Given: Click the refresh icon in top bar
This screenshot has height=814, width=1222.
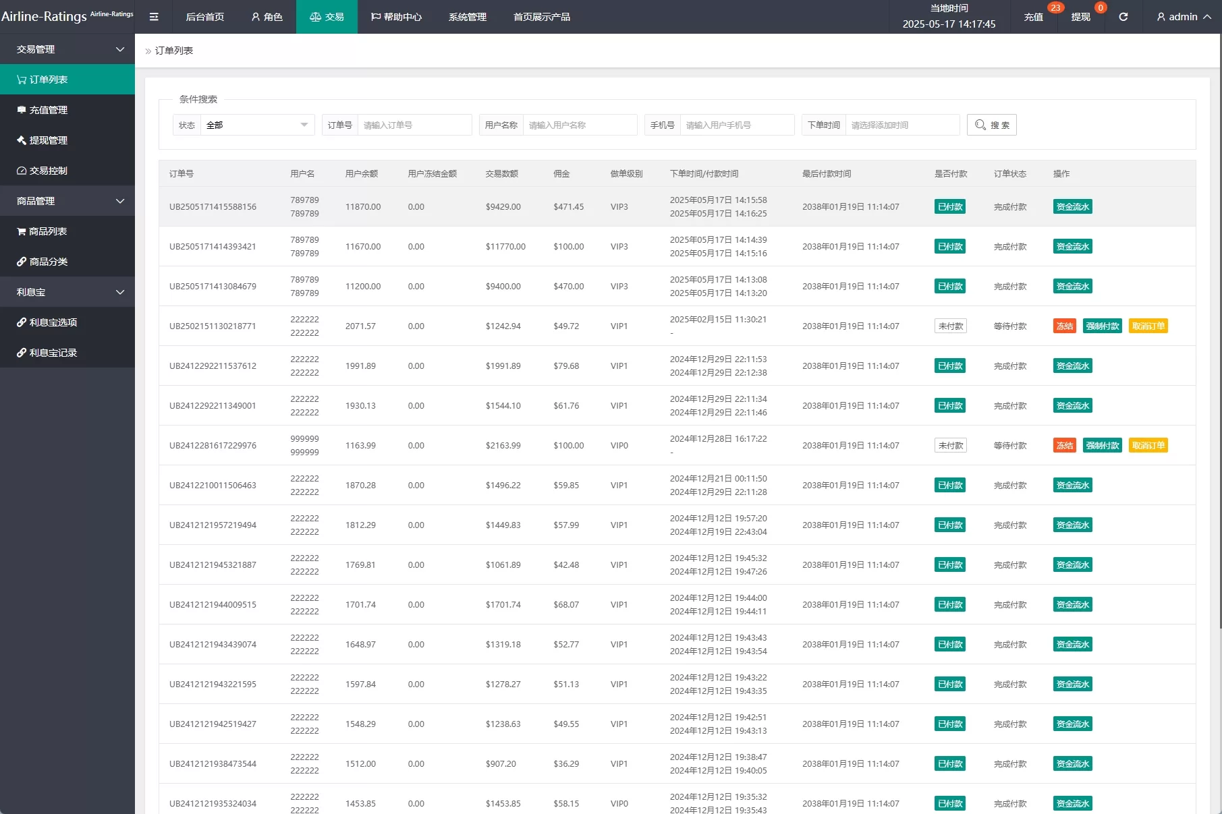Looking at the screenshot, I should tap(1123, 17).
